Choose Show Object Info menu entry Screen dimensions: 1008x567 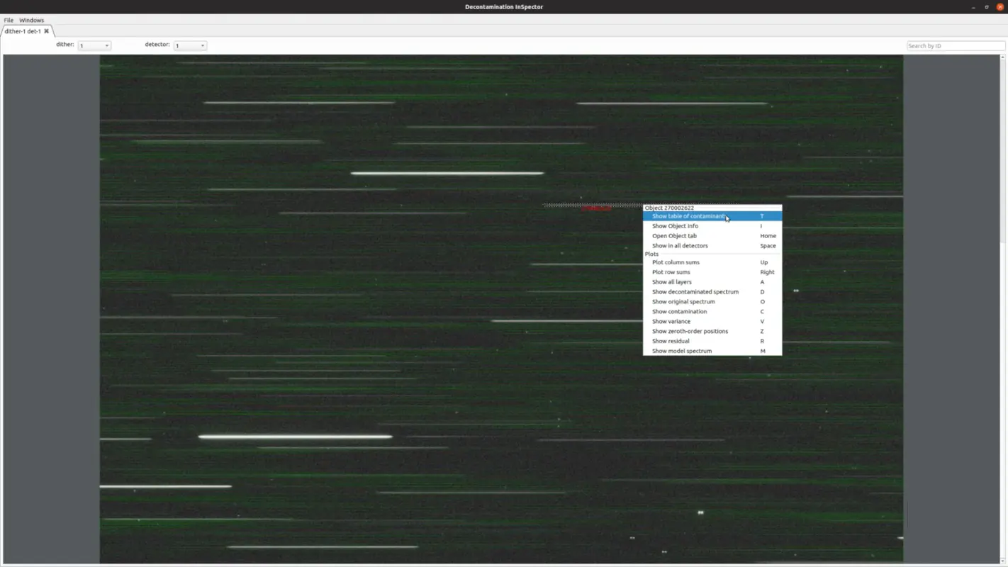[x=675, y=226]
